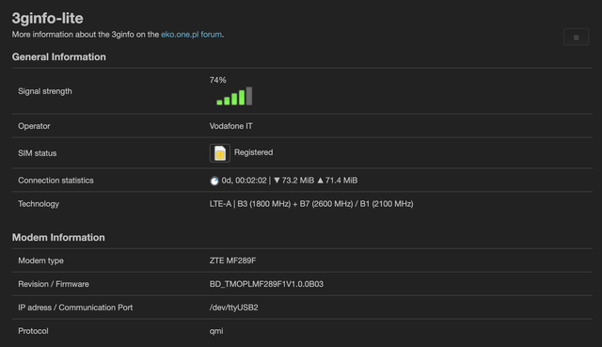Open the eko.one.pl forum link
The width and height of the screenshot is (602, 347).
191,35
